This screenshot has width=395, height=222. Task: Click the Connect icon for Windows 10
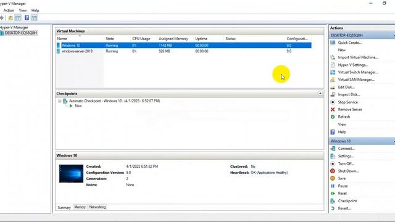pos(333,149)
